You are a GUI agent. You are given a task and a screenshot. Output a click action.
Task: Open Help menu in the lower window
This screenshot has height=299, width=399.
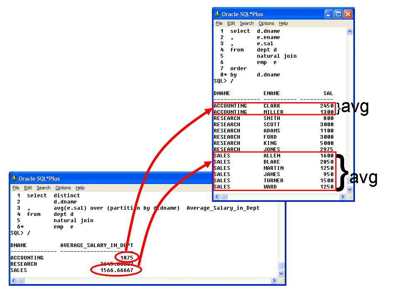[80, 188]
